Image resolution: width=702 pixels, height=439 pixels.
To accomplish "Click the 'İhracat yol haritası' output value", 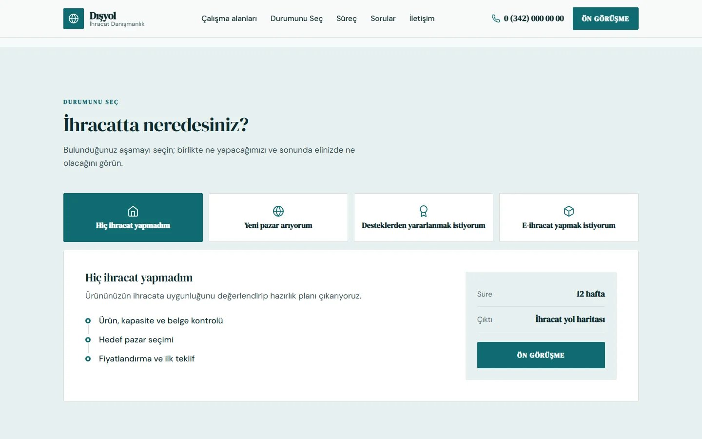I will (570, 319).
